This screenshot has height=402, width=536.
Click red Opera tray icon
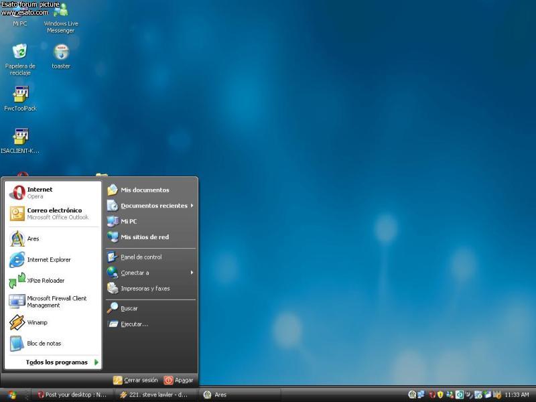(432, 395)
